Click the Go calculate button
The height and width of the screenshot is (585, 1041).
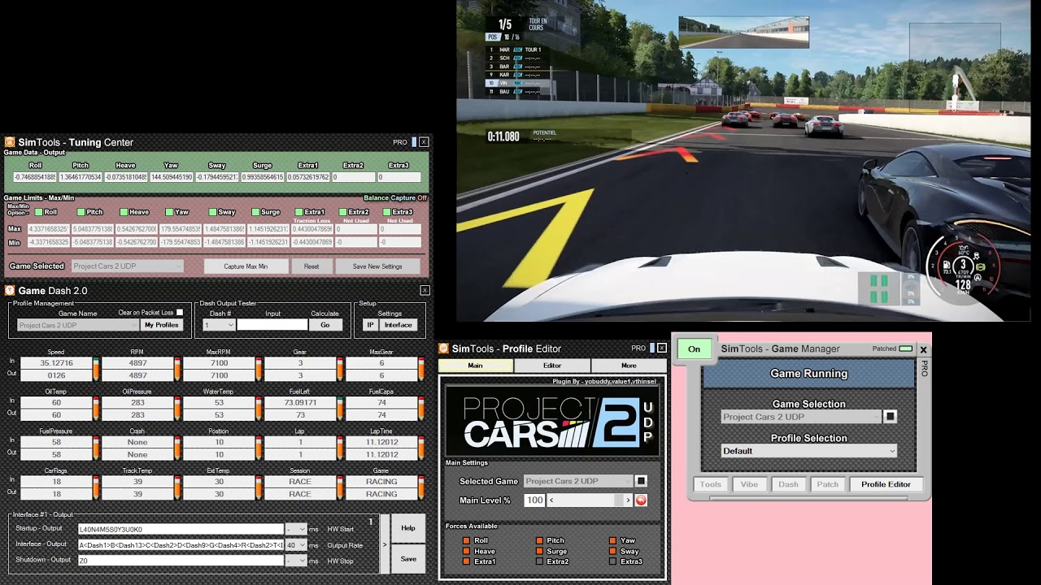325,325
